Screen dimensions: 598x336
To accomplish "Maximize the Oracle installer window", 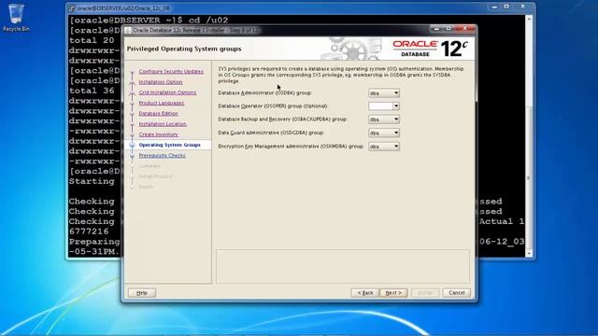I will (448, 29).
